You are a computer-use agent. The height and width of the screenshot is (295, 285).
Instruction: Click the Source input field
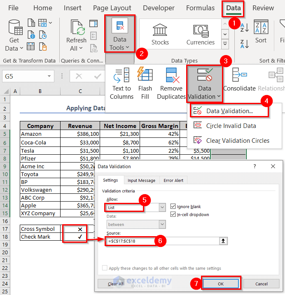point(162,241)
